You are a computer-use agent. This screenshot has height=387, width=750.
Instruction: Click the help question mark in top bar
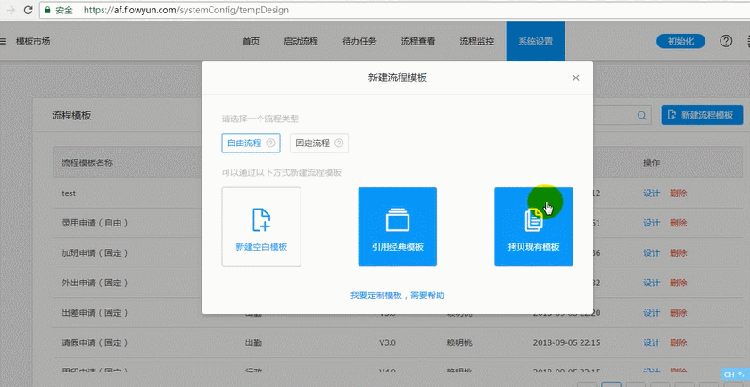[x=725, y=42]
